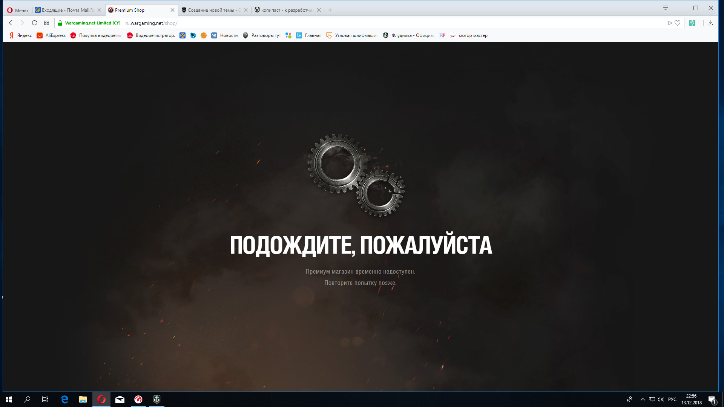Open a new tab with plus button
Screen dimensions: 724x407
tap(330, 10)
